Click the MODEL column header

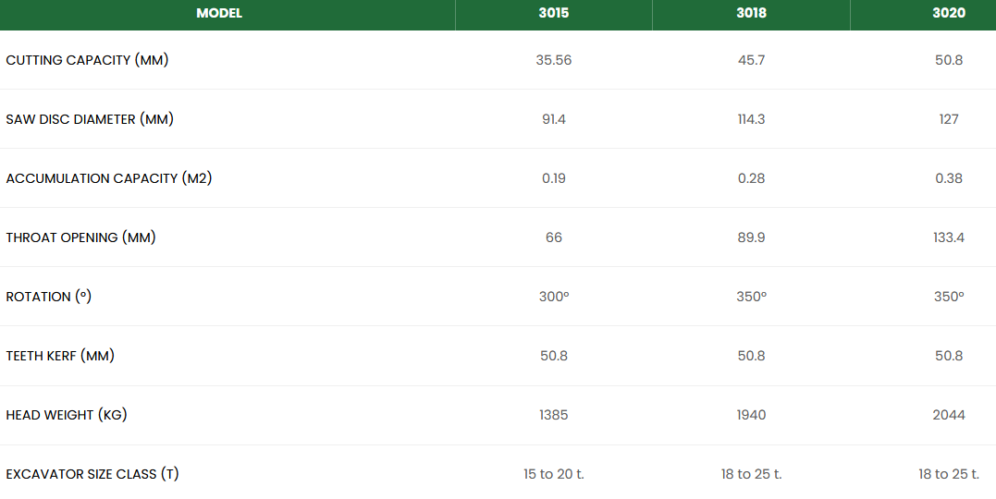[x=219, y=13]
